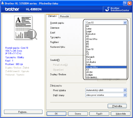Click the Typ papíru : Obálky summary
This screenshot has height=118, width=133.
pyautogui.click(x=15, y=57)
